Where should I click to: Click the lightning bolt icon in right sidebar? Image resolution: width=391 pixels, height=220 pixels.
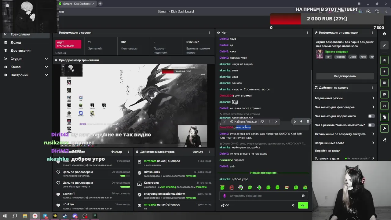coord(385,71)
